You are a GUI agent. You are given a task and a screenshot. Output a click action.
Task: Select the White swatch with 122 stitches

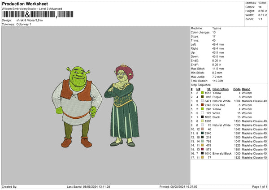pyautogui.click(x=203, y=113)
